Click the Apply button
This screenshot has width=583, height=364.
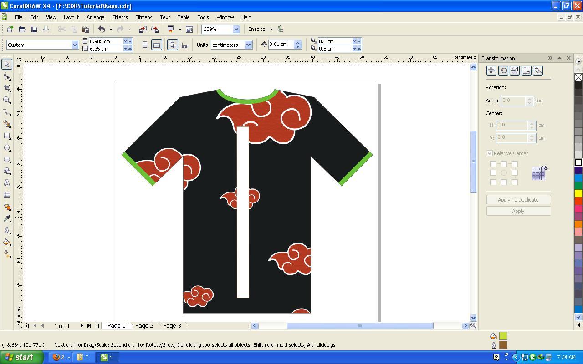pos(518,211)
